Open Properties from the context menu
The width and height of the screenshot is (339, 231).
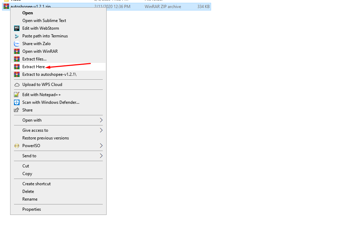point(58,209)
